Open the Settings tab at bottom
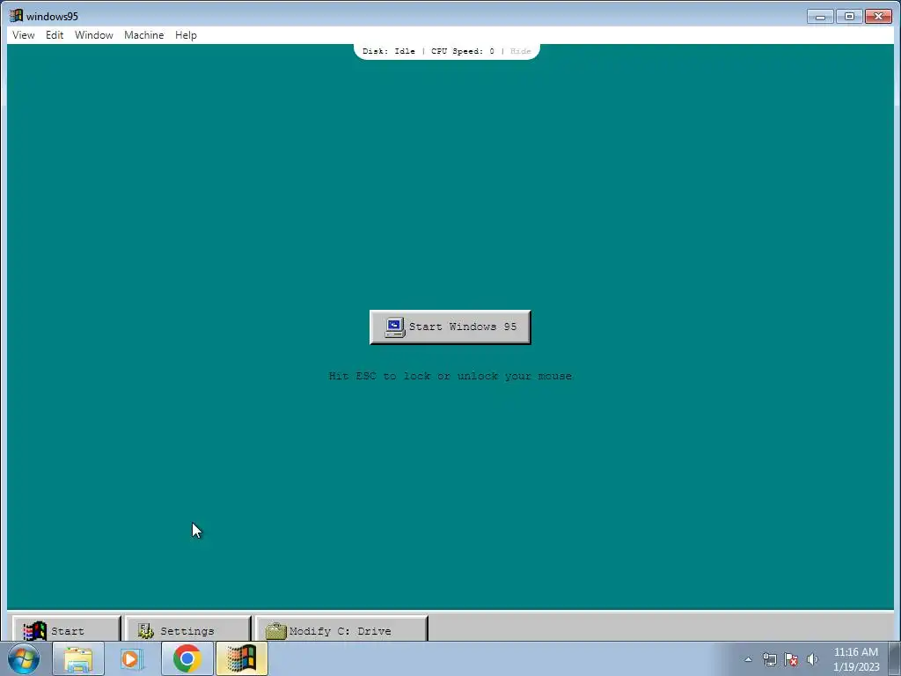Screen dimensions: 901x676 coord(187,628)
